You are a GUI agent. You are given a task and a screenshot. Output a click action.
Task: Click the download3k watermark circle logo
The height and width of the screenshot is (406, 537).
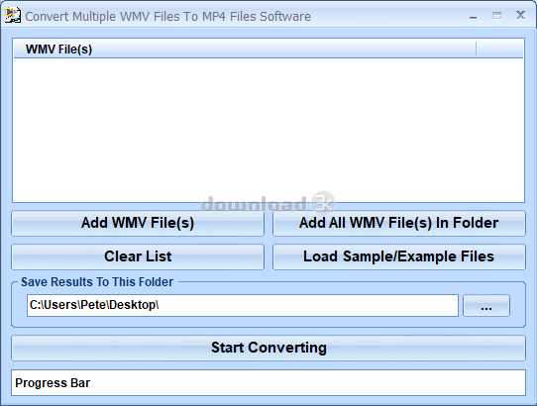(323, 203)
